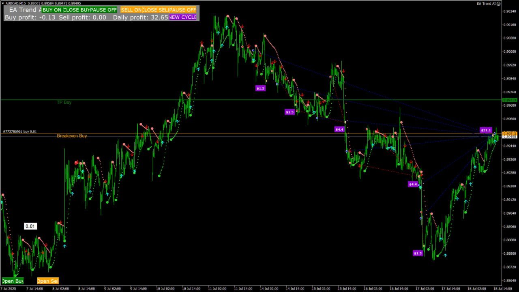Click the 0.01 lot size field
Viewport: 519px width, 292px height.
(x=30, y=226)
